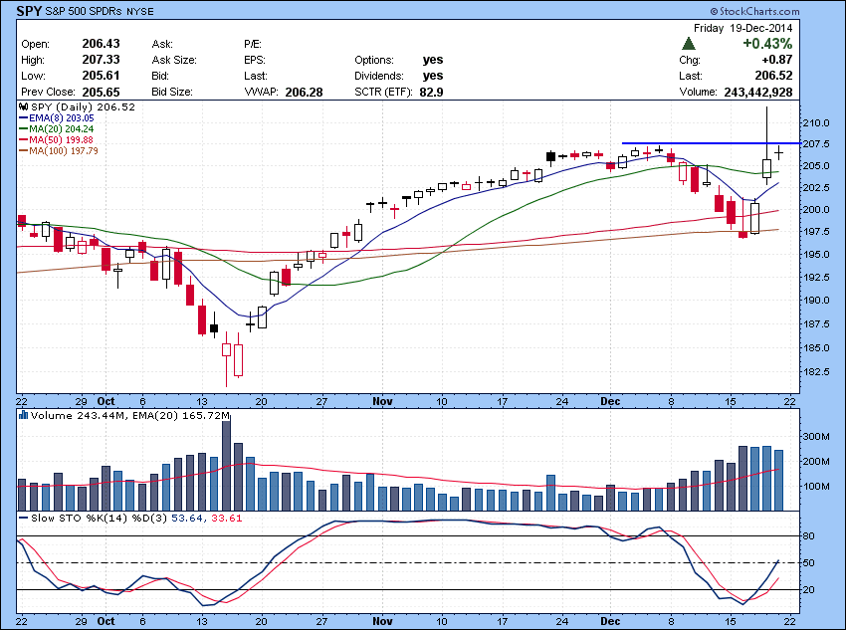
Task: Click the Ask Size label
Action: [174, 60]
